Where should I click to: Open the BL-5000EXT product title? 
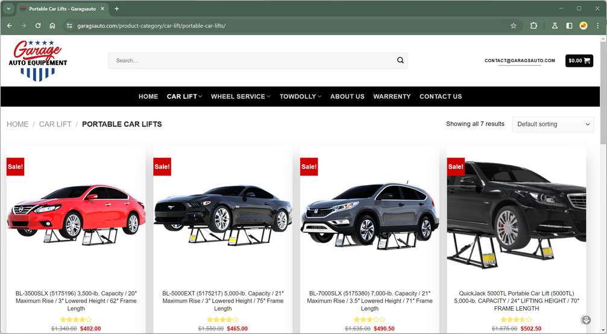coord(222,301)
